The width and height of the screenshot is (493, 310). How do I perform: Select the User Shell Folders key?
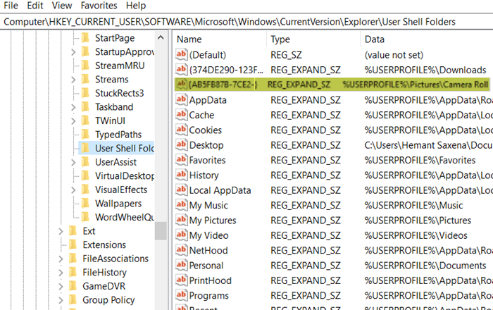click(x=124, y=148)
